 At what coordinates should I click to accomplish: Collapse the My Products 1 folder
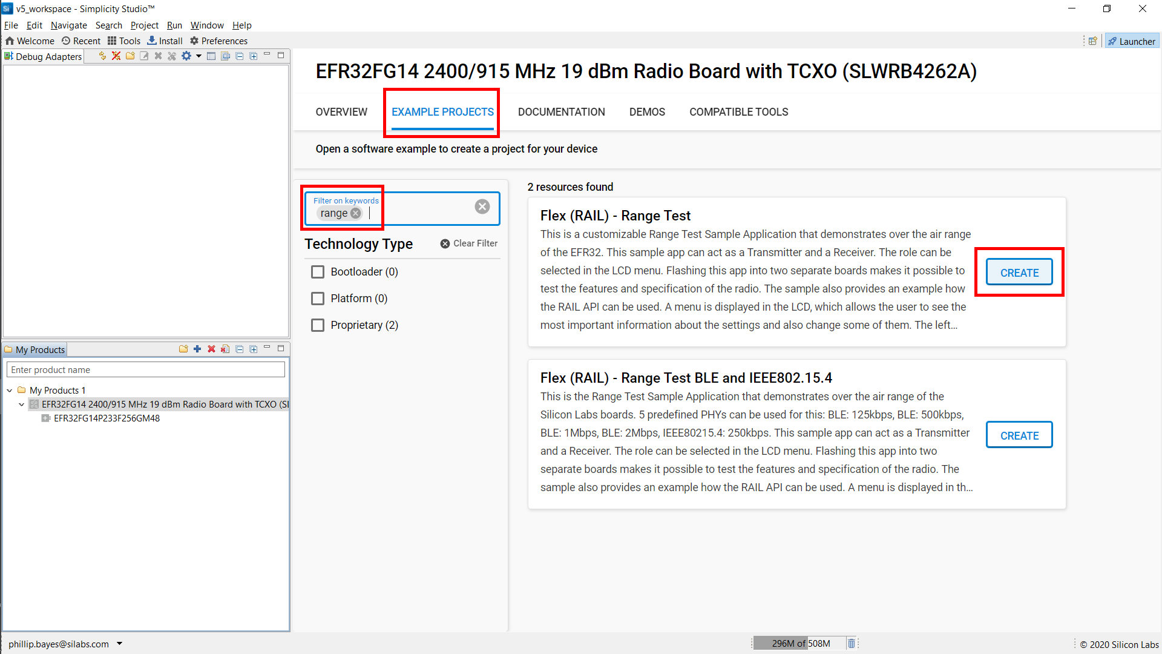click(x=10, y=391)
